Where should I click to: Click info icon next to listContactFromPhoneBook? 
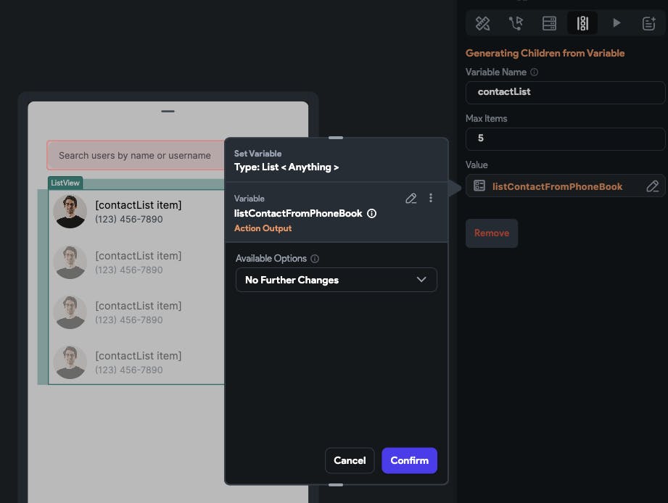(371, 213)
